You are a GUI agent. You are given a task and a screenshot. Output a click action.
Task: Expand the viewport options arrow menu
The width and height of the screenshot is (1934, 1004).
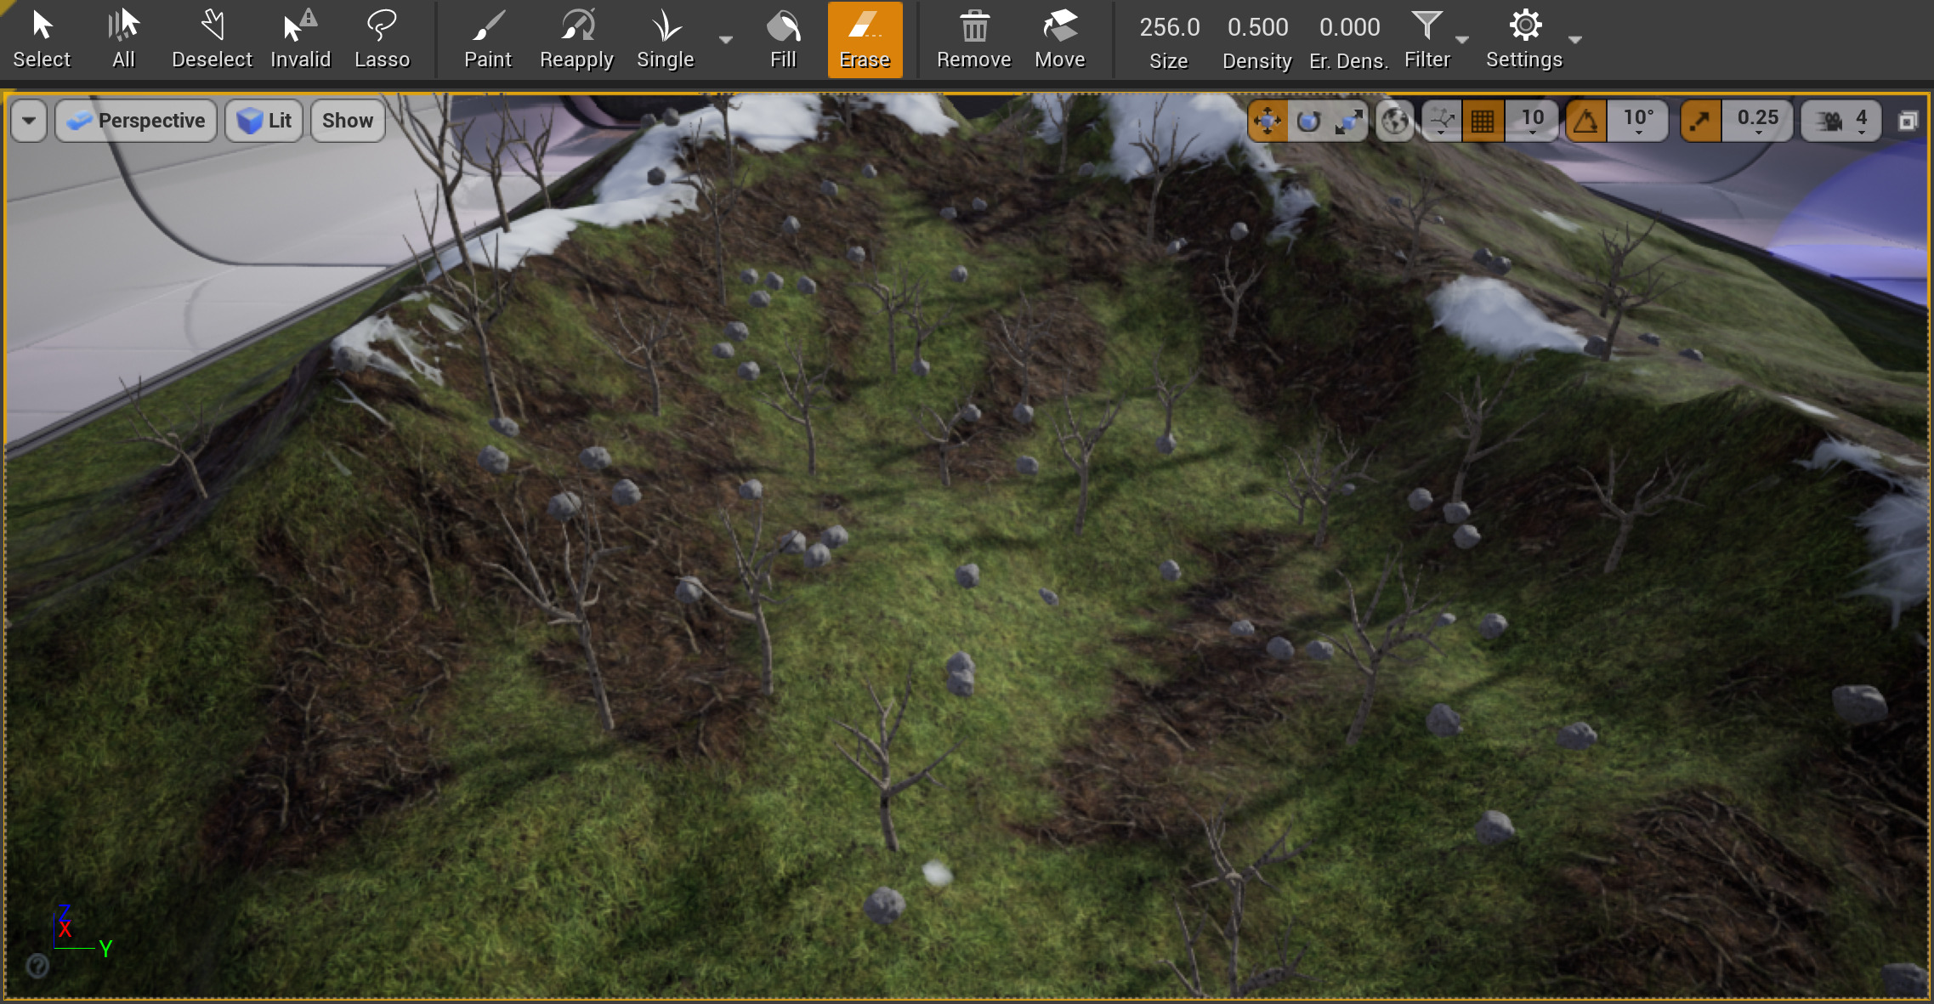pos(29,121)
